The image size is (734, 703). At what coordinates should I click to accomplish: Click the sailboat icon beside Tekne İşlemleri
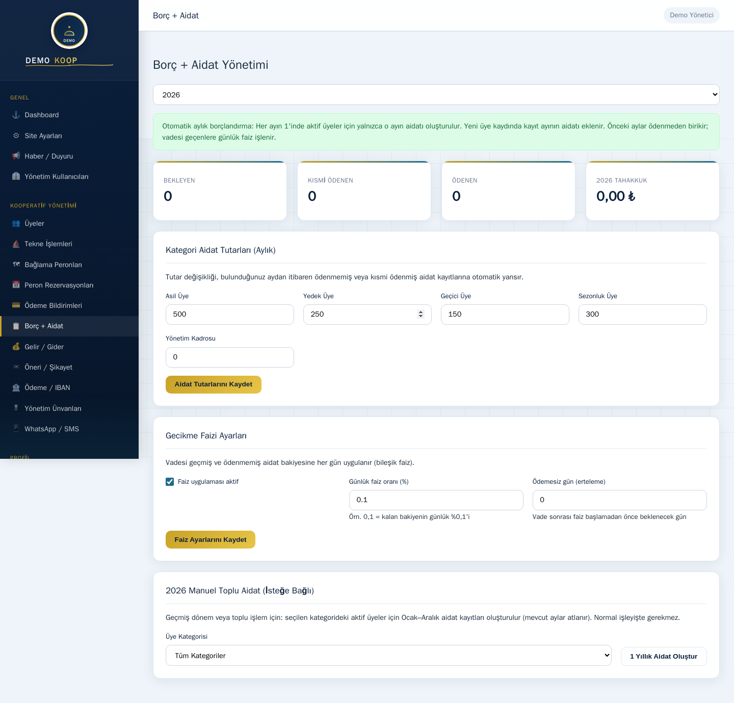click(x=16, y=244)
